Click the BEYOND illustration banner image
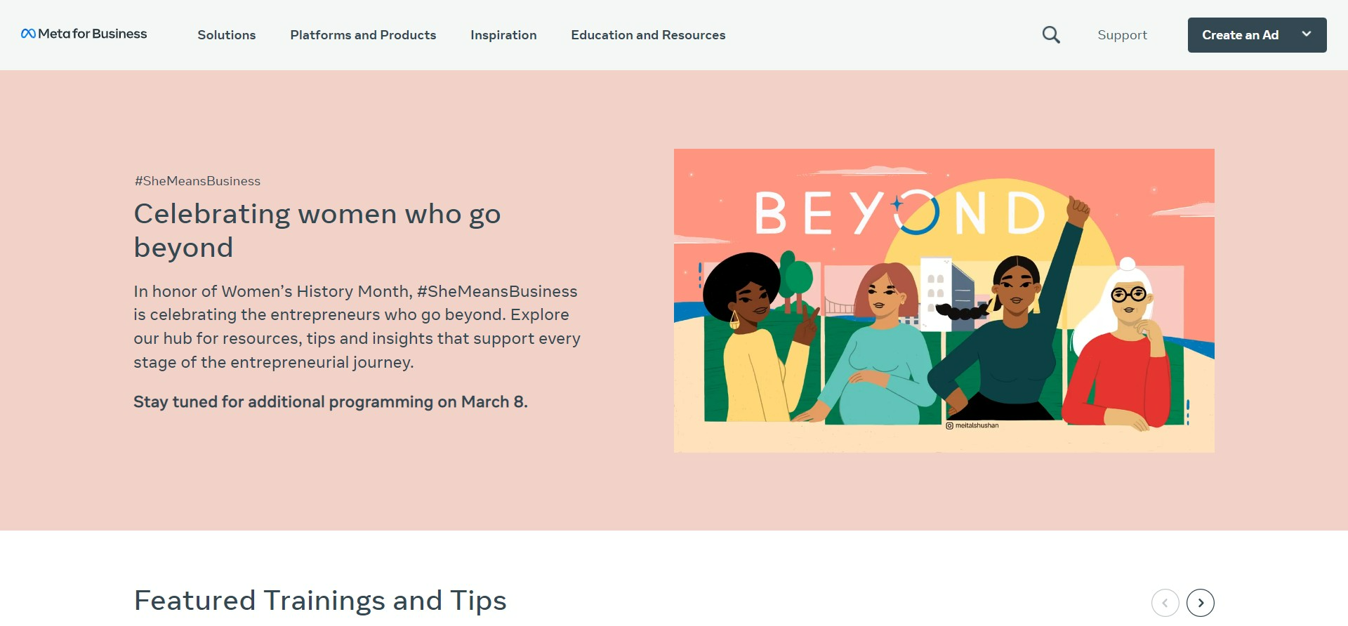The width and height of the screenshot is (1348, 626). 944,300
